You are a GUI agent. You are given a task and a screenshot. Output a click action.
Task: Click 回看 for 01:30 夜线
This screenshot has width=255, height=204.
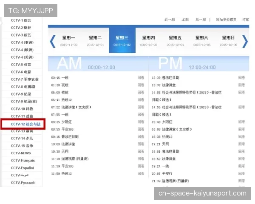pos(141,85)
